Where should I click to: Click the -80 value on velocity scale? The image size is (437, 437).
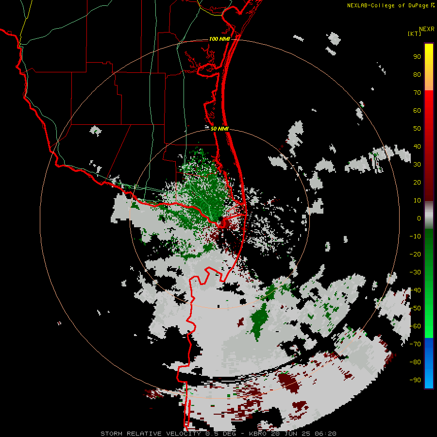[415, 362]
